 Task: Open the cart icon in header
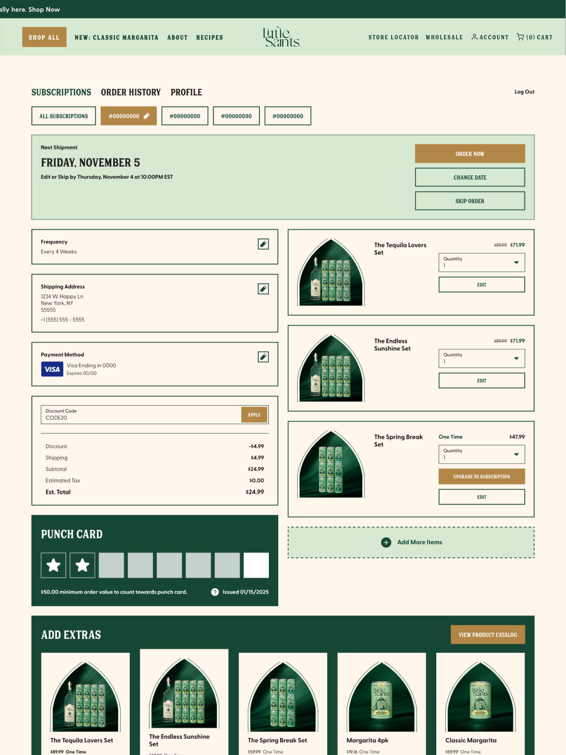520,37
